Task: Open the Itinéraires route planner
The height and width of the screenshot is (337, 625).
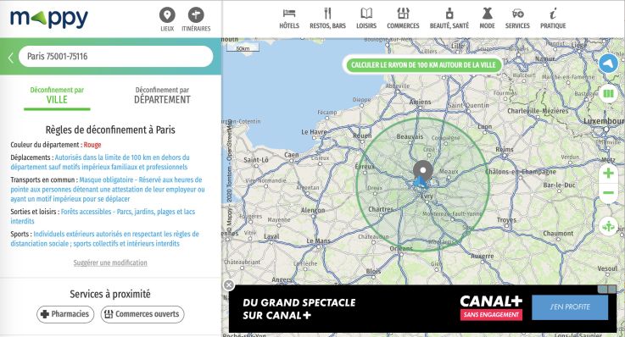Action: [x=196, y=19]
